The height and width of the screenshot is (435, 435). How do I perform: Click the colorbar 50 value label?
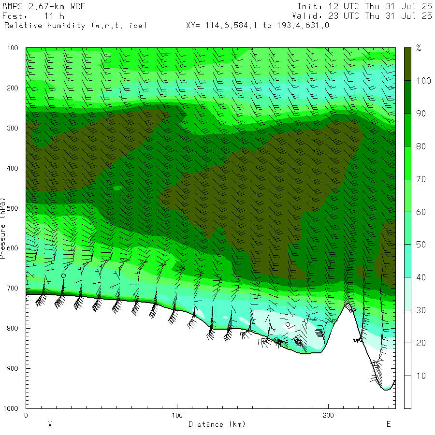pos(421,245)
